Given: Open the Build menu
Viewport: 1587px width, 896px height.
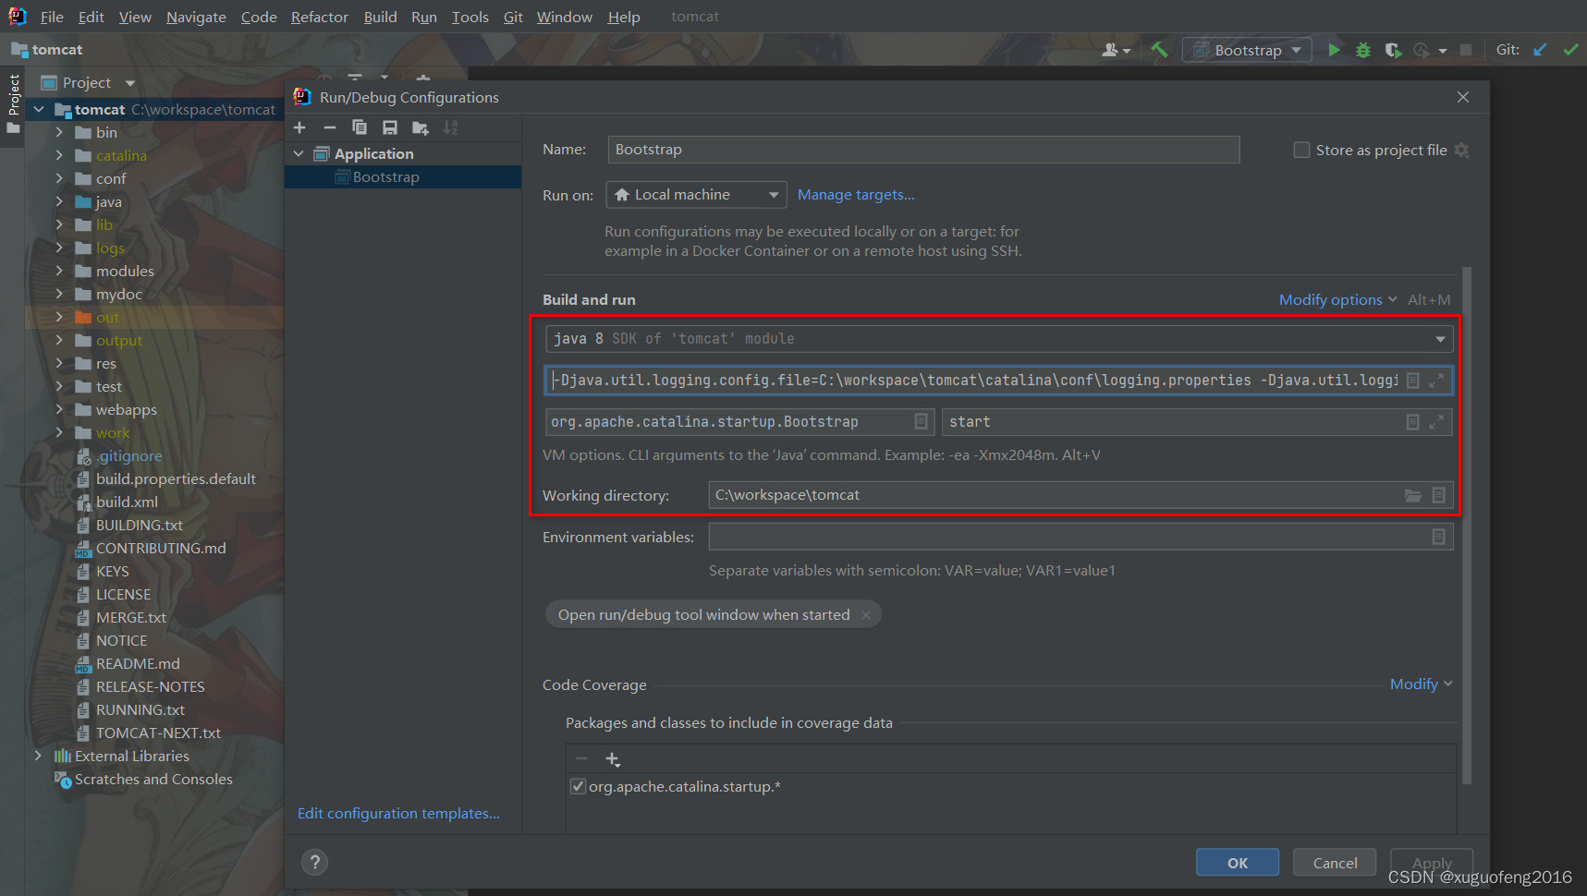Looking at the screenshot, I should 380,17.
